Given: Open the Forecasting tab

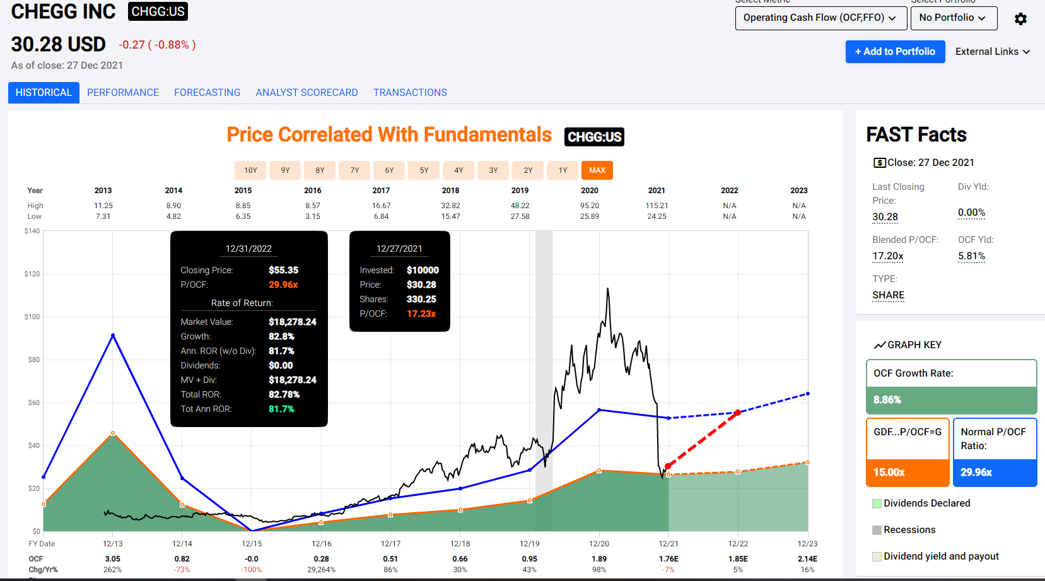Looking at the screenshot, I should [x=207, y=93].
